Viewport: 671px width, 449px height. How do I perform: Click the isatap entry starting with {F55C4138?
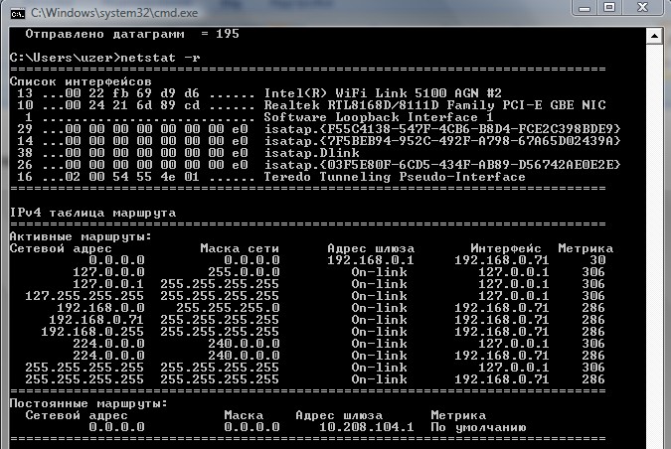click(x=442, y=129)
